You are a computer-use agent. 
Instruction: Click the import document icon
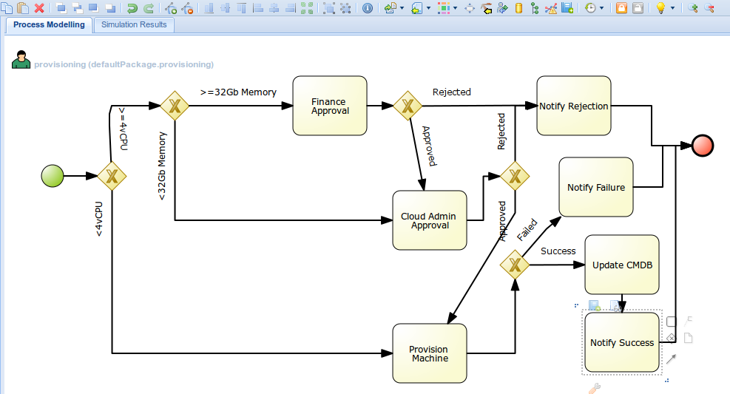pos(416,7)
